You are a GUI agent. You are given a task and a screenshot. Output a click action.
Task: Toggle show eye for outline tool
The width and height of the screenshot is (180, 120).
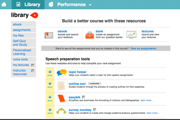pos(50,85)
